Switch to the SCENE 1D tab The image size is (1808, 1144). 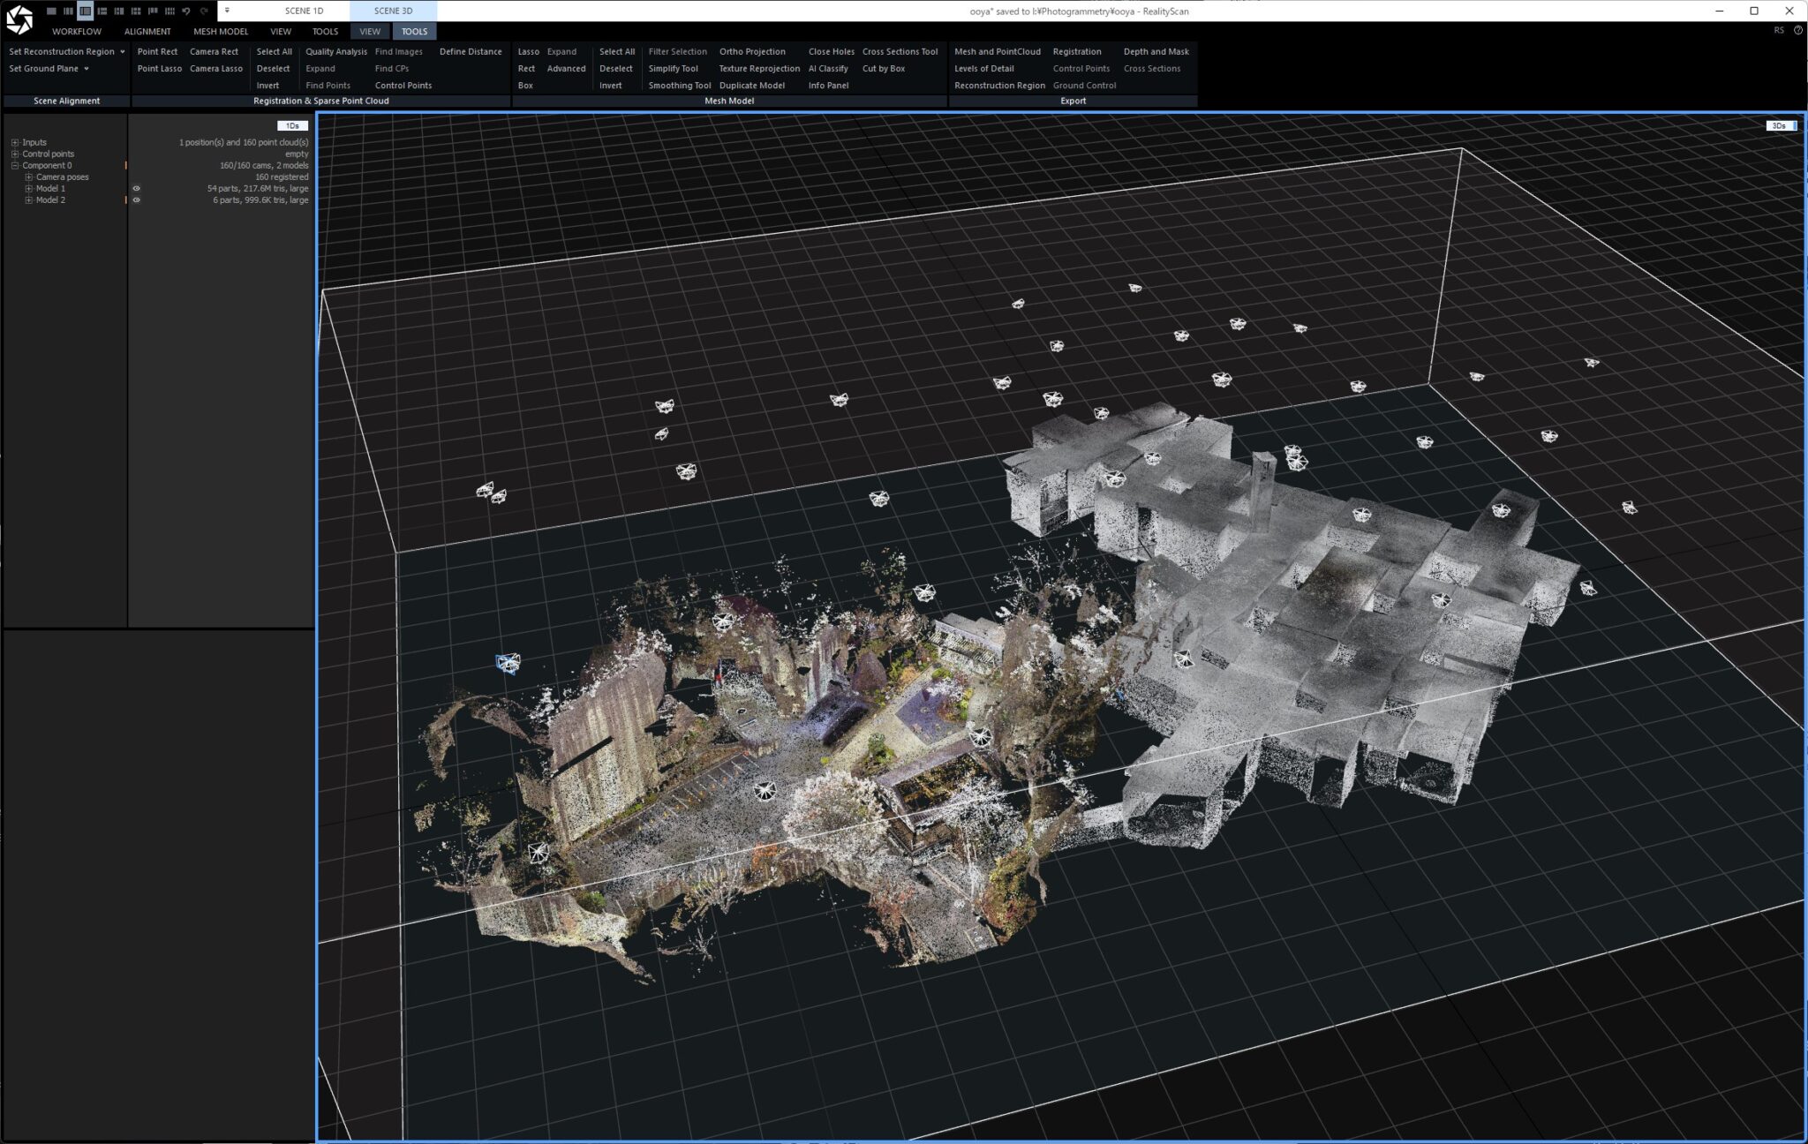[304, 11]
